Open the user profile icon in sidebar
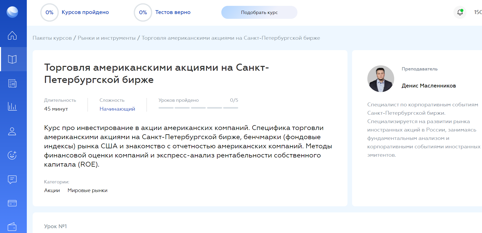The width and height of the screenshot is (482, 233). 12,131
